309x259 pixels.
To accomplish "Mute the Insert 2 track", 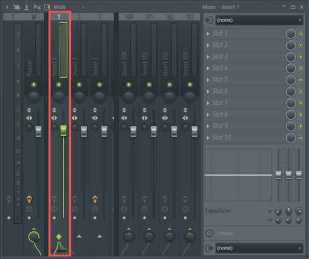I will pyautogui.click(x=79, y=85).
